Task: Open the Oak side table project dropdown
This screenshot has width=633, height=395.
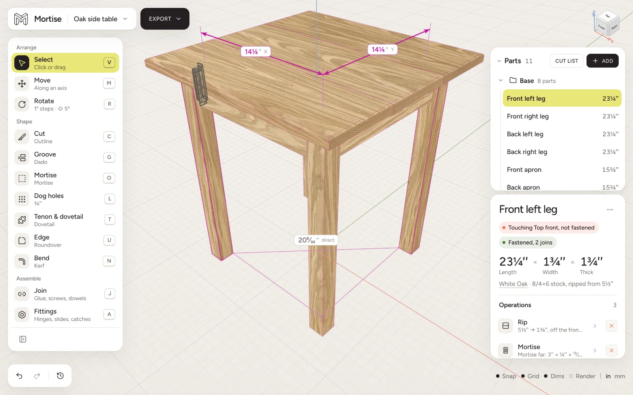Action: (101, 19)
